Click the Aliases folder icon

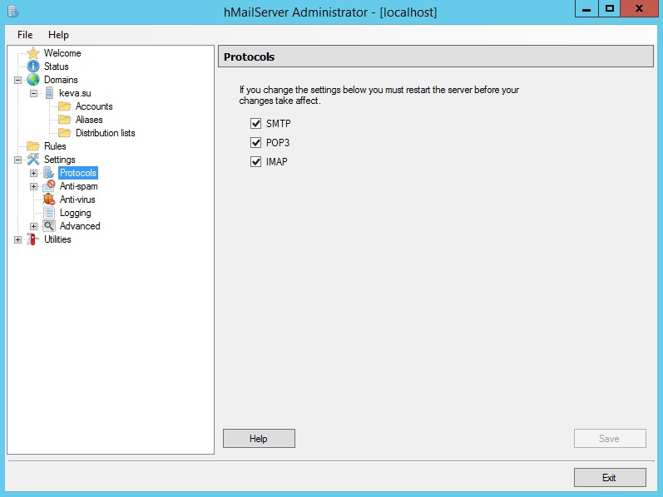click(64, 120)
